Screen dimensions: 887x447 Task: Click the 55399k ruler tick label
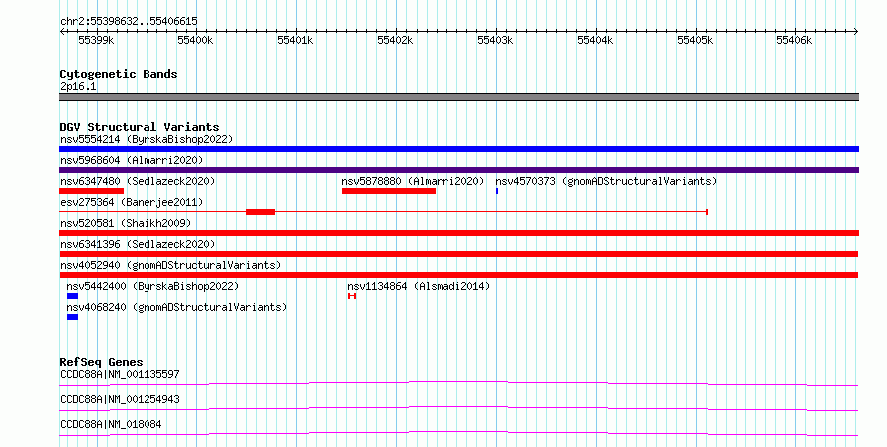(x=96, y=40)
